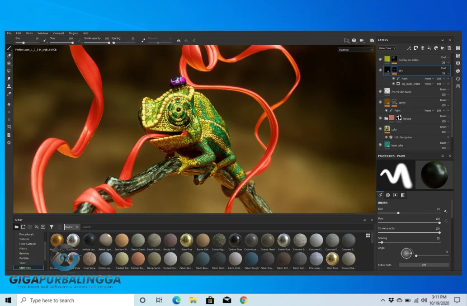Open the Window menu

point(42,33)
